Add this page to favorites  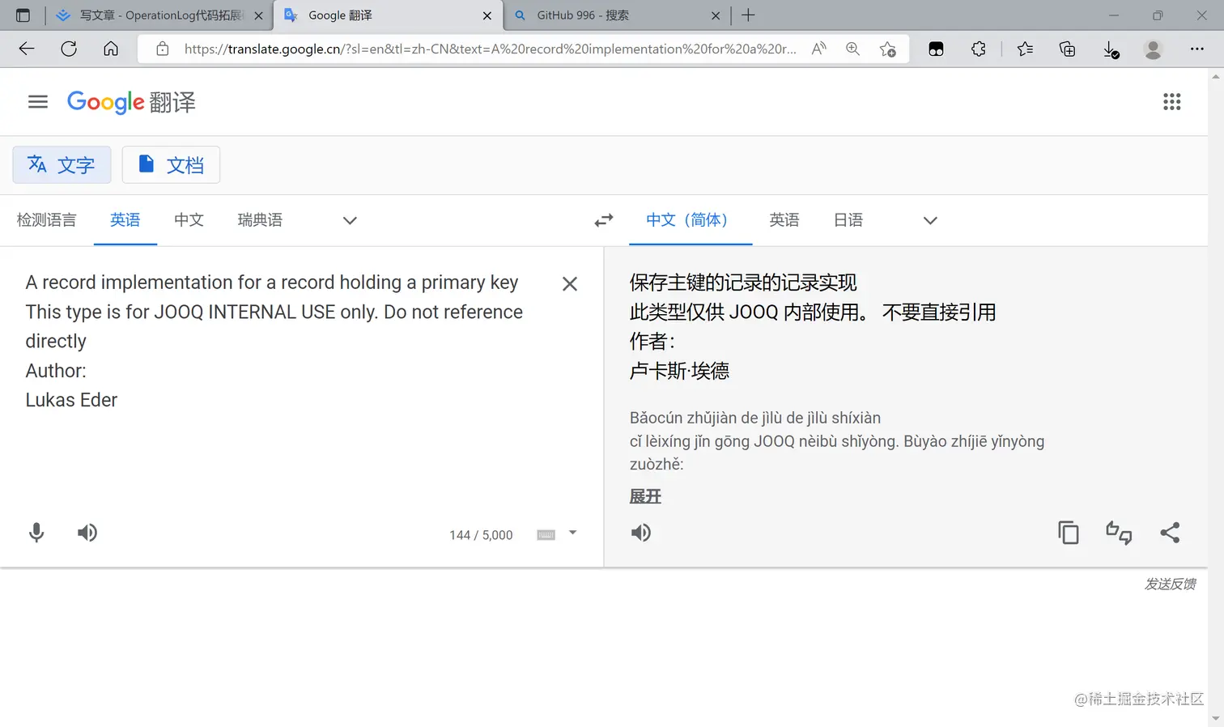888,49
